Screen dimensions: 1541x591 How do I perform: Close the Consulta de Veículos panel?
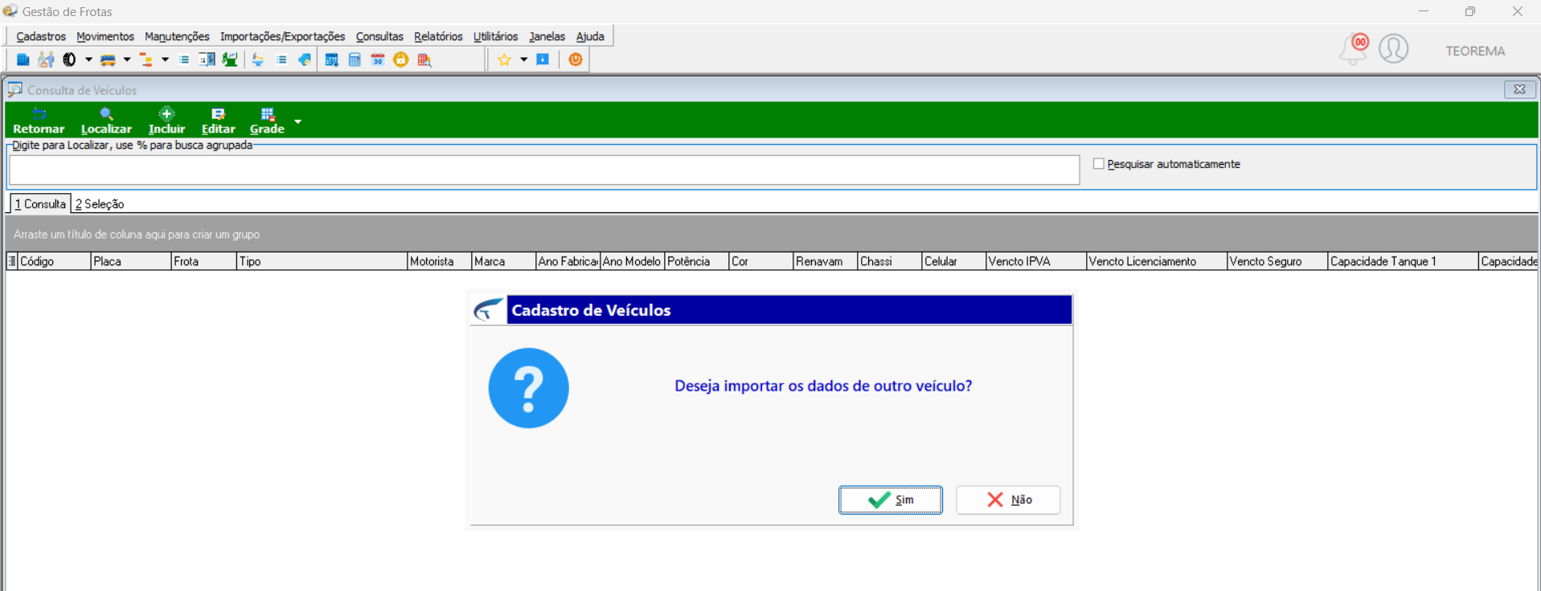click(x=1520, y=89)
